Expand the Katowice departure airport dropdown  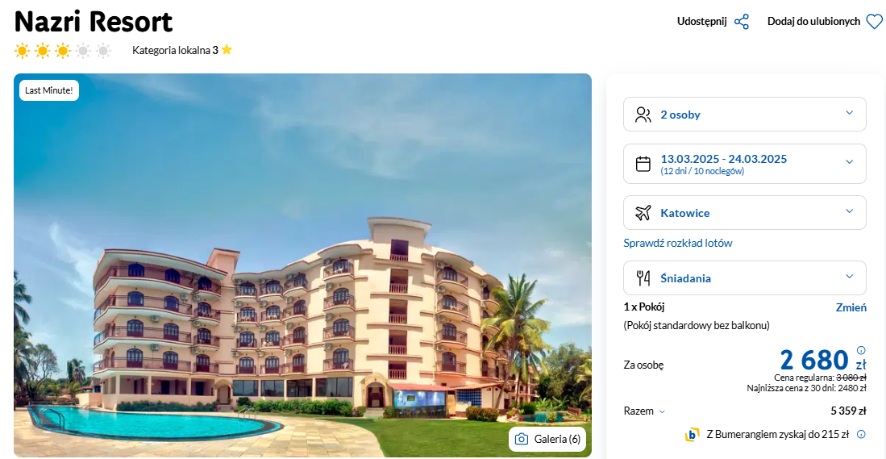point(745,212)
